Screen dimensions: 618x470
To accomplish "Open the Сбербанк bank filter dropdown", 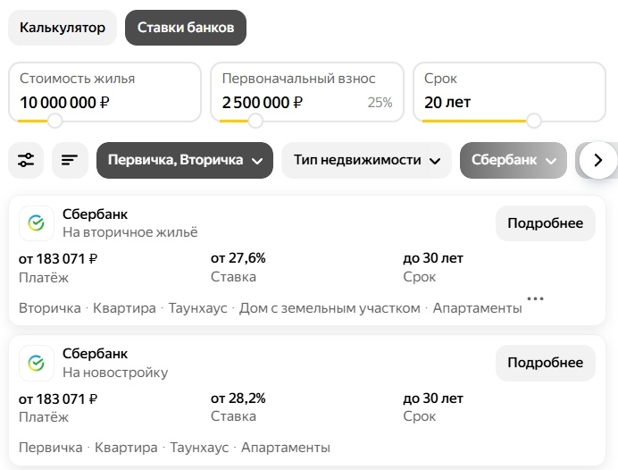I will [x=513, y=161].
